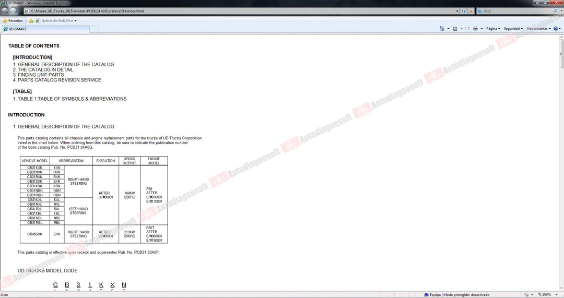Viewport: 564px width, 298px height.
Task: Click the 169KW (230PS) cell
Action: 130,195
